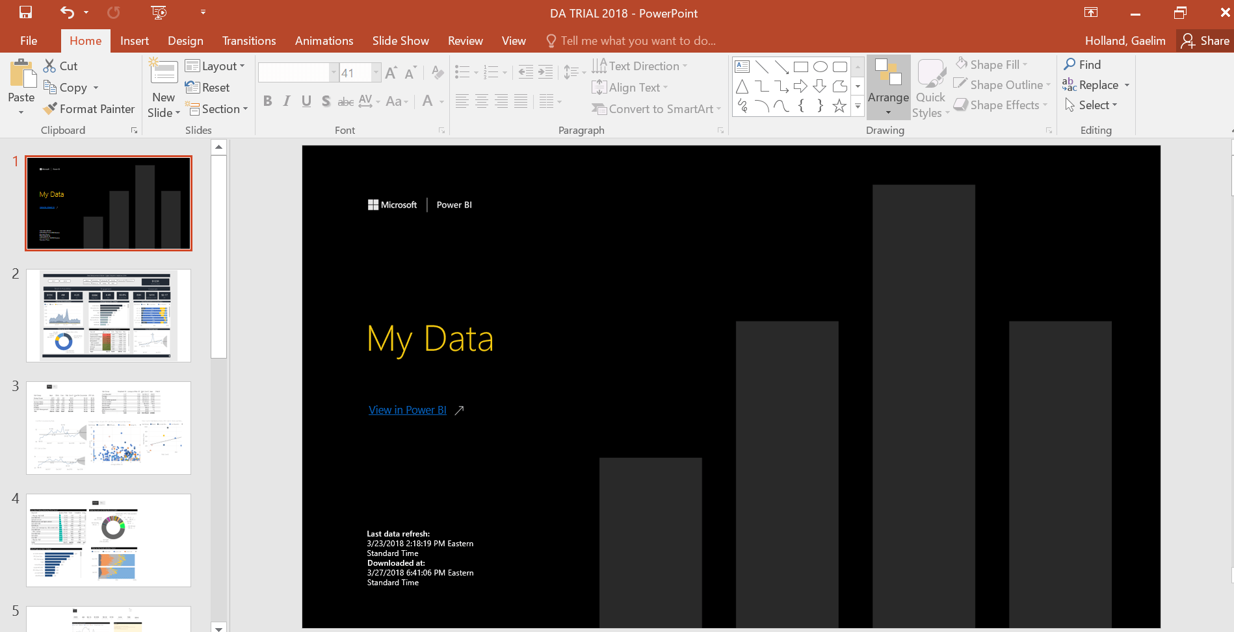Image resolution: width=1234 pixels, height=632 pixels.
Task: Open the Layout dropdown
Action: (x=217, y=66)
